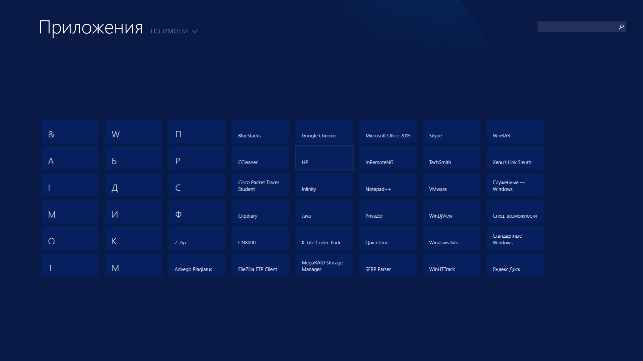Select the PrivaZer tile
Screen dimensions: 643x361
click(x=388, y=211)
